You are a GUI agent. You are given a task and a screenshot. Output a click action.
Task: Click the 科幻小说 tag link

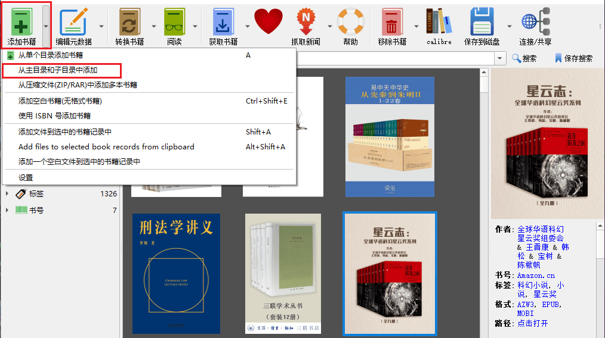[532, 285]
